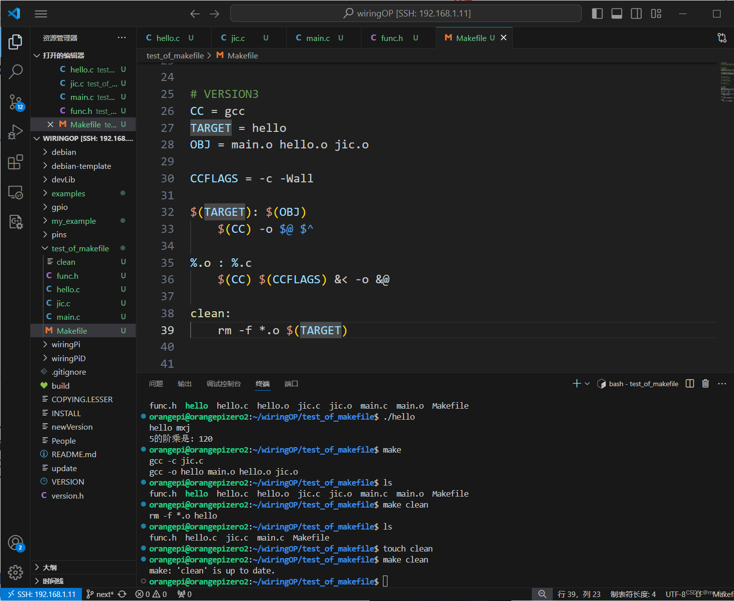Switch to the jic.c editor tab
The image size is (734, 601).
click(249, 37)
